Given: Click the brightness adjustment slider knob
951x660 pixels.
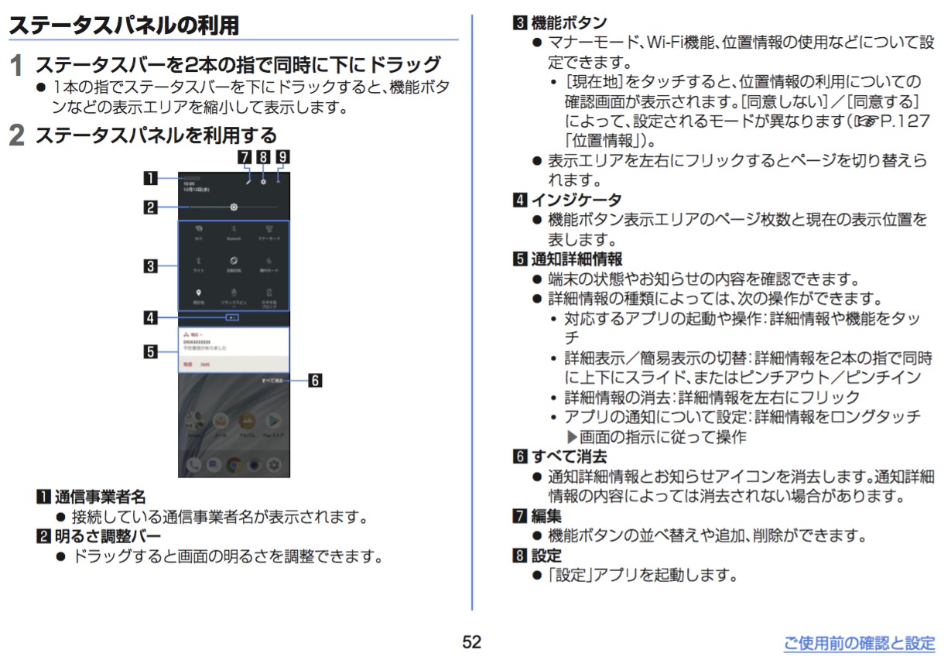Looking at the screenshot, I should [x=234, y=207].
